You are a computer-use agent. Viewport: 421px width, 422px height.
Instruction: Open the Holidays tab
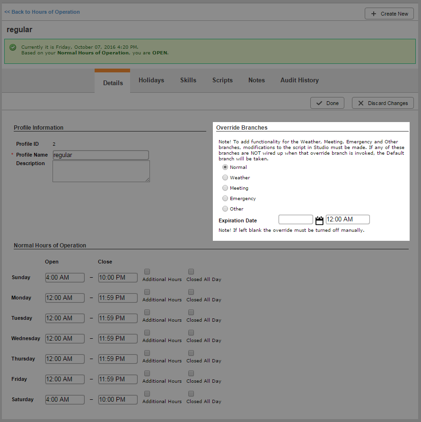(x=151, y=80)
